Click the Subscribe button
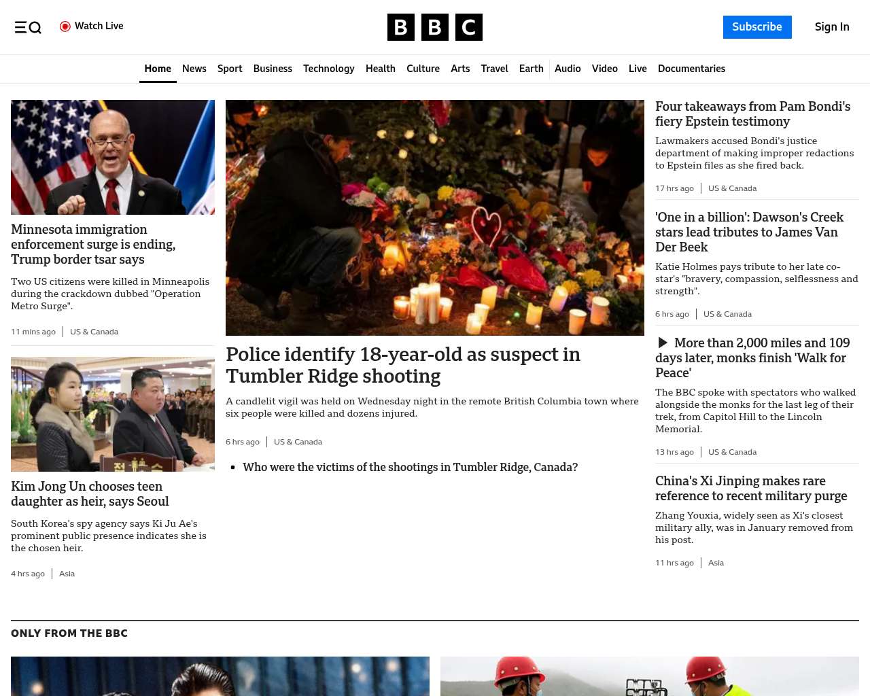870x696 pixels. point(757,27)
